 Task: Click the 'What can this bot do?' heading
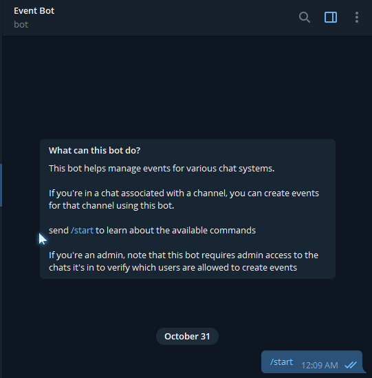[x=94, y=150]
